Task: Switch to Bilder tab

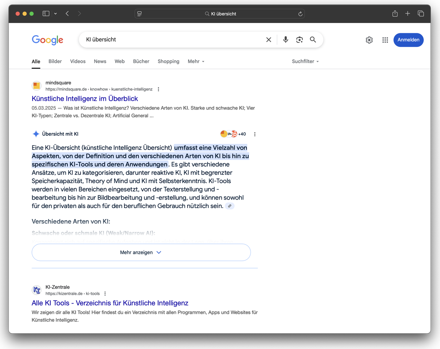Action: click(55, 62)
